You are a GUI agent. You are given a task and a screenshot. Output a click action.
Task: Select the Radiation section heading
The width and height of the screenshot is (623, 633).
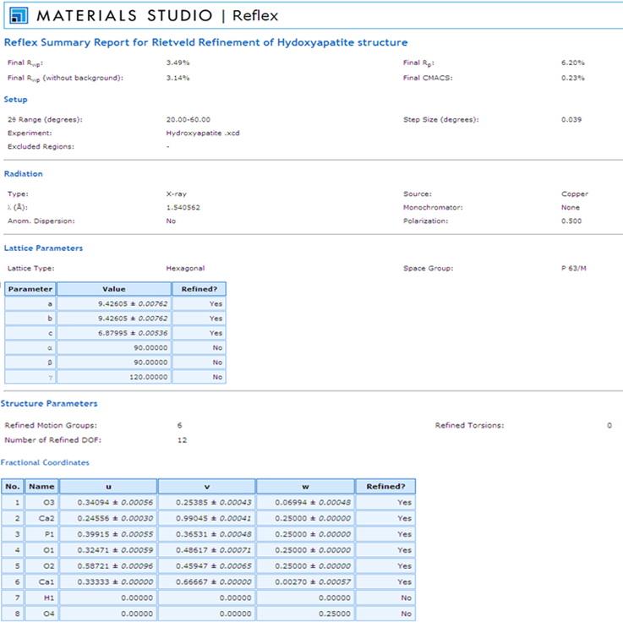tap(24, 174)
